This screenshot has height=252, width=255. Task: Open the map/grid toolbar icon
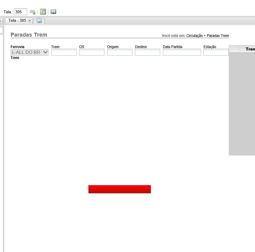[x=43, y=11]
